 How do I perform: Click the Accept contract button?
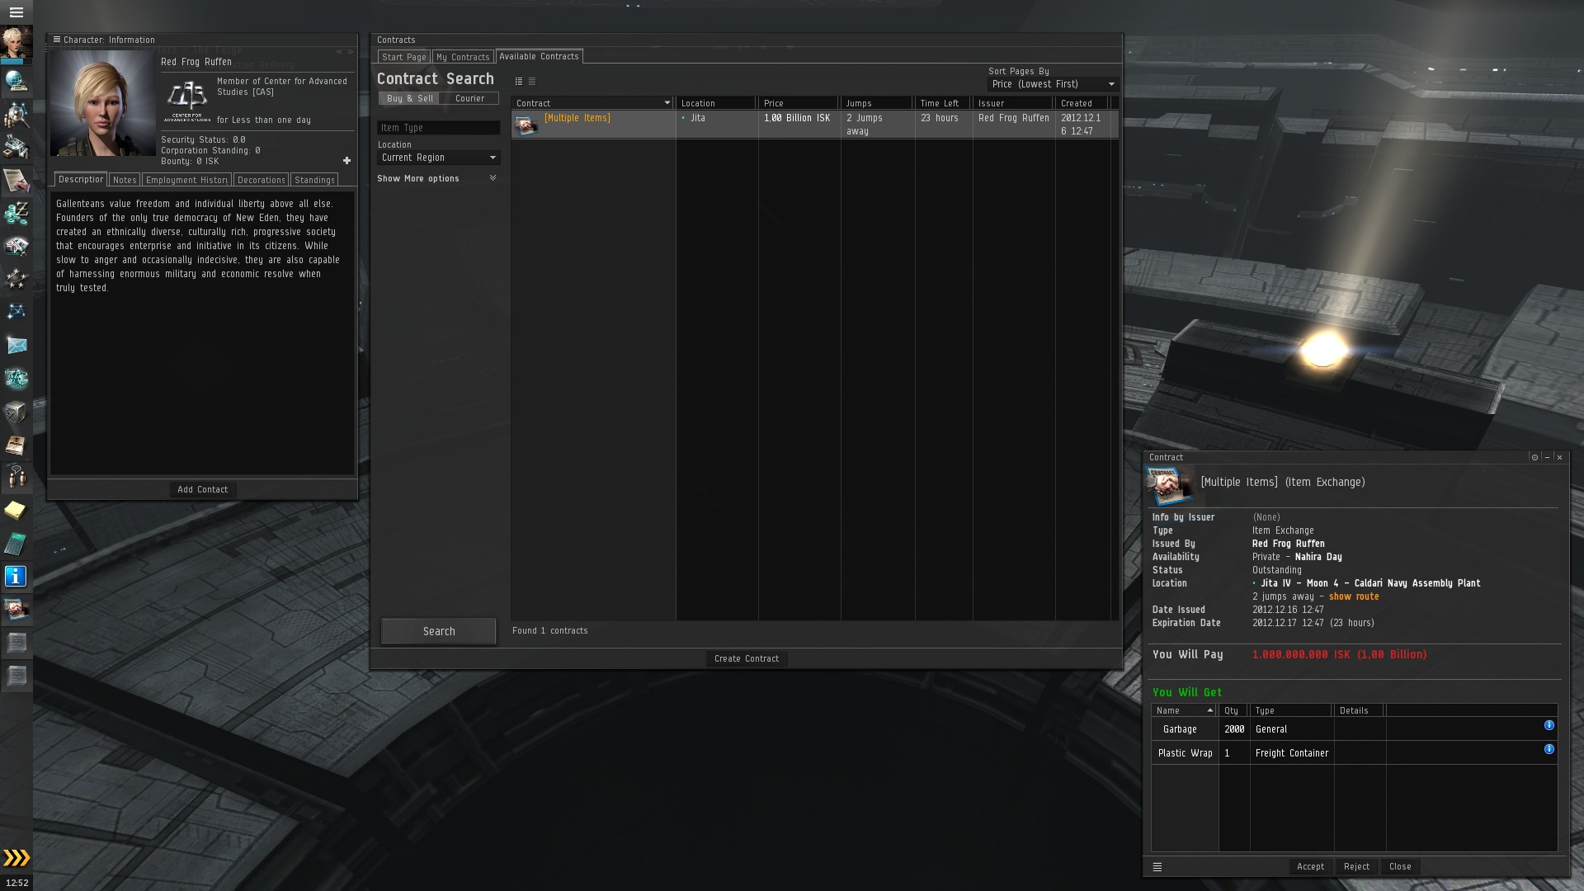[1310, 866]
